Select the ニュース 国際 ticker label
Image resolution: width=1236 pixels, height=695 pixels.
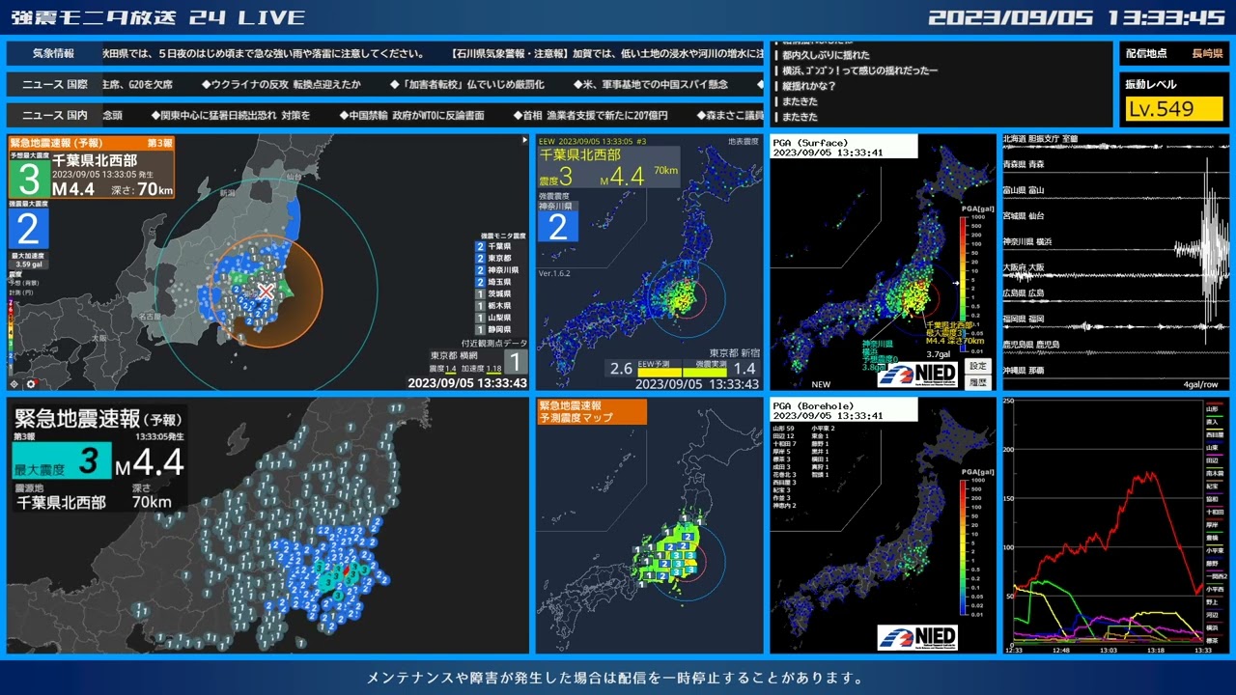pos(54,85)
